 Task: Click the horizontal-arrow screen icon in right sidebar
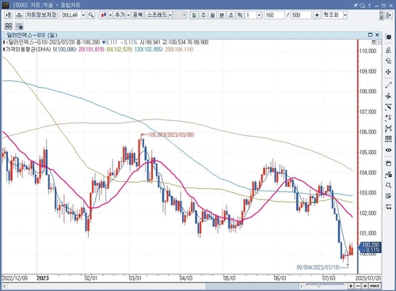[389, 206]
